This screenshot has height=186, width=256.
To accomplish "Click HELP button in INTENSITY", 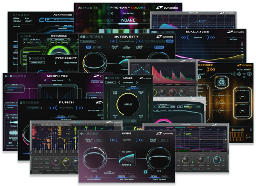I will (92, 37).
